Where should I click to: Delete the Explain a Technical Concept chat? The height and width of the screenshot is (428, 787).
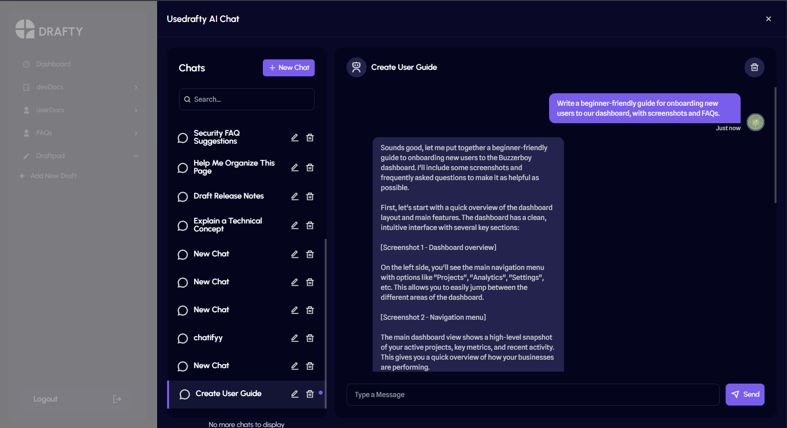310,225
